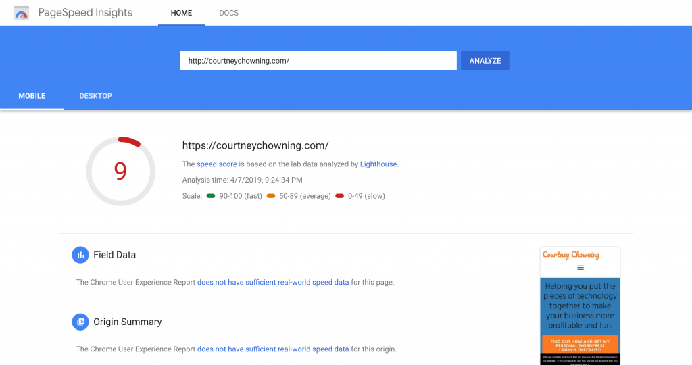Open Field Data insufficient speed data link
The height and width of the screenshot is (365, 692).
pos(273,282)
